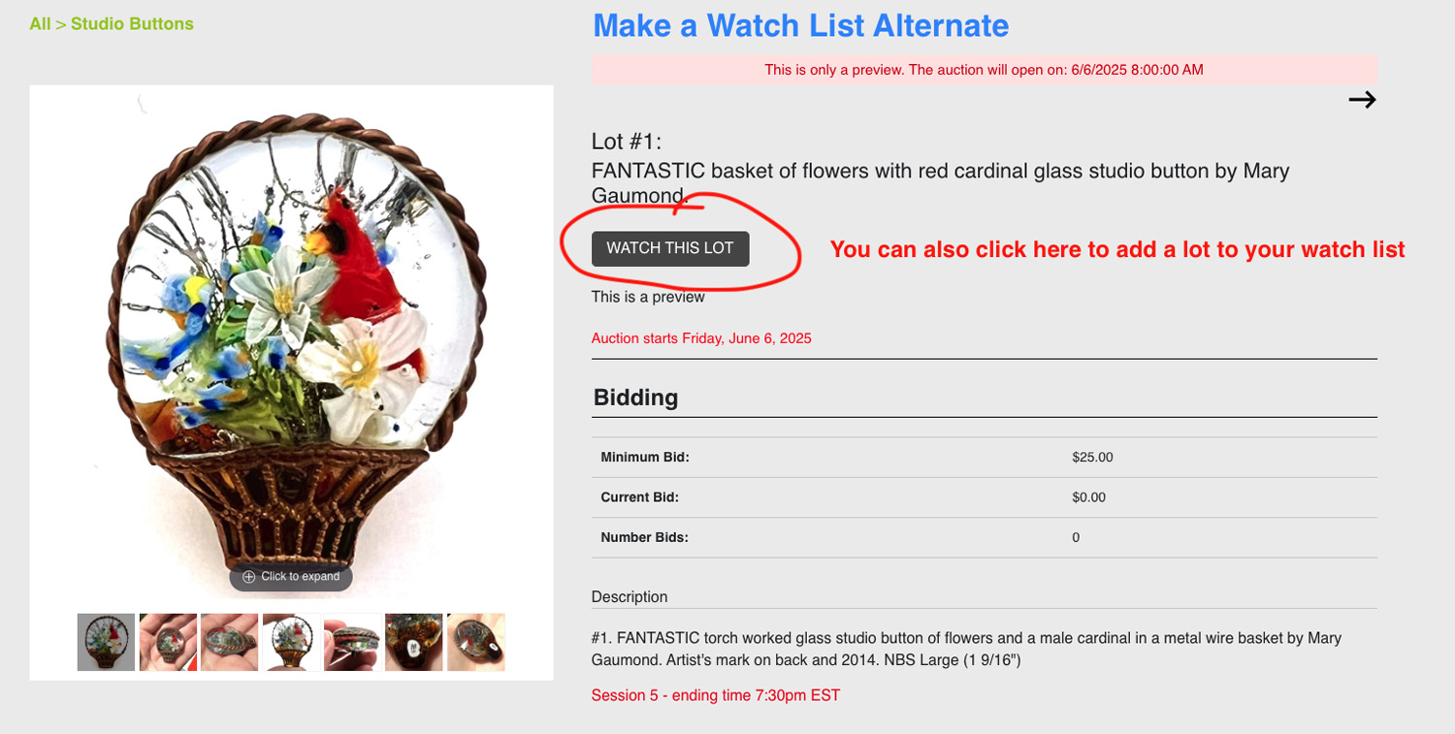Select the seventh thumbnail, the last in the row
Image resolution: width=1455 pixels, height=734 pixels.
[475, 642]
